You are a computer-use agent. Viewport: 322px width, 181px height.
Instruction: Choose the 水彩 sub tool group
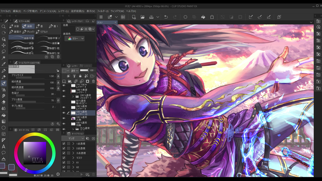[16, 26]
